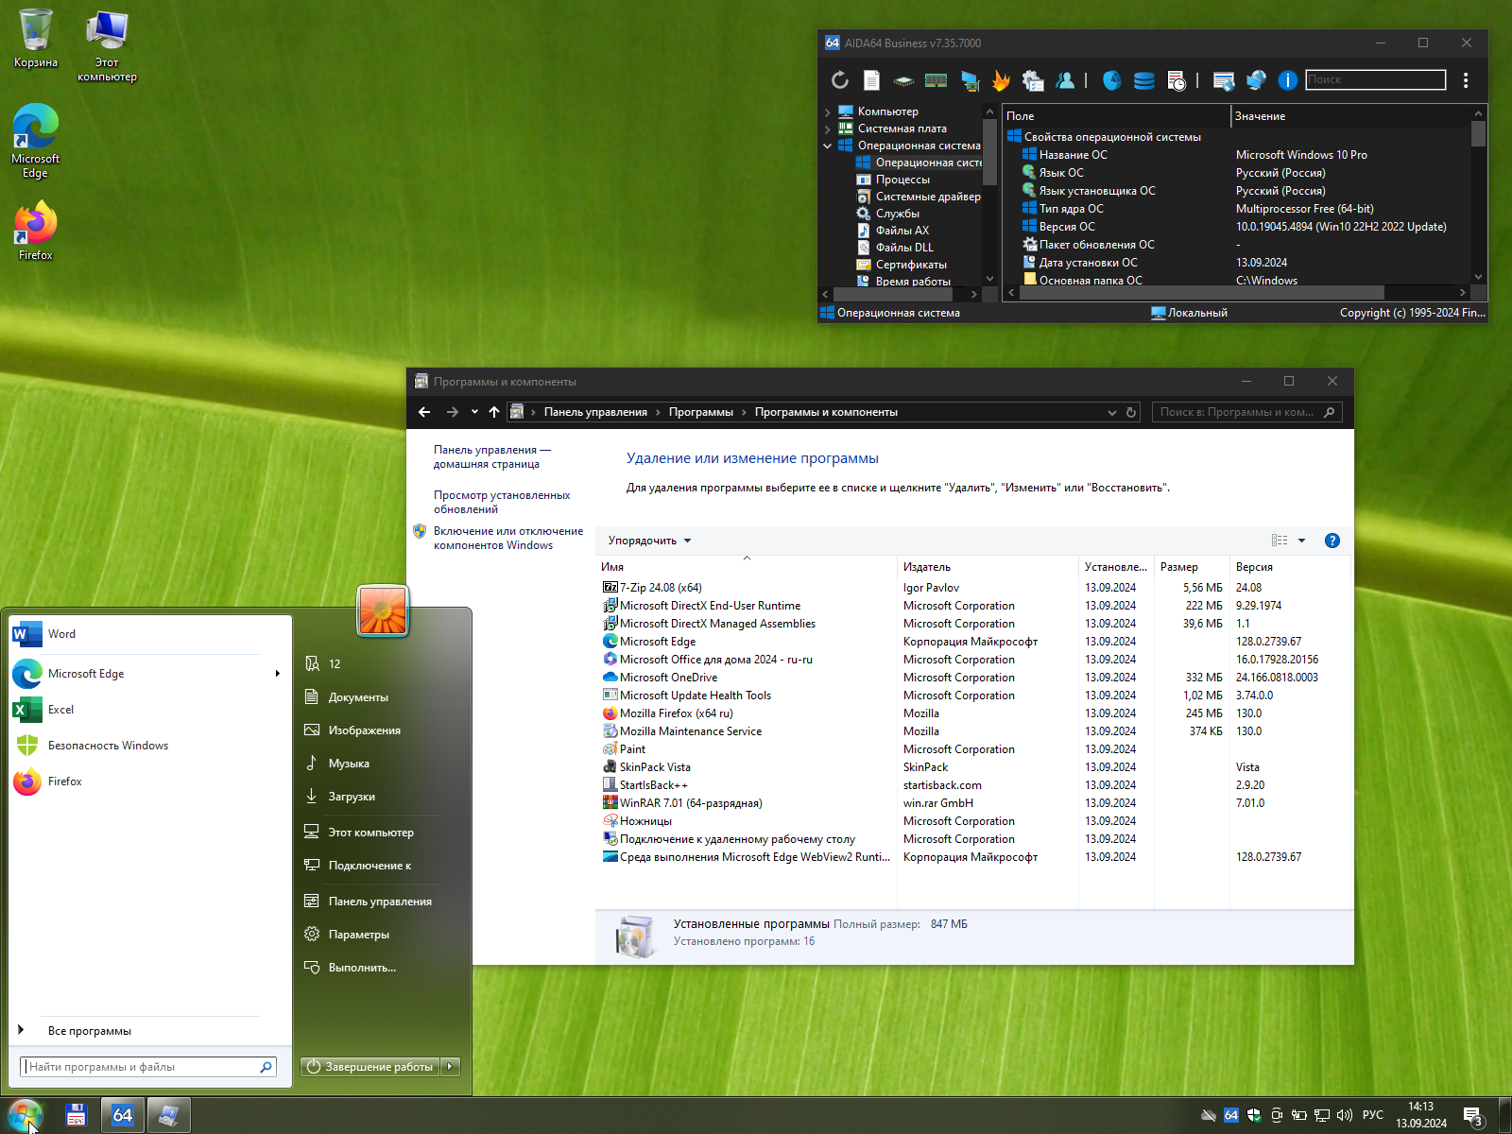Viewport: 1512px width, 1134px height.
Task: Click the window with globe icon in AIDA64
Action: coord(1224,80)
